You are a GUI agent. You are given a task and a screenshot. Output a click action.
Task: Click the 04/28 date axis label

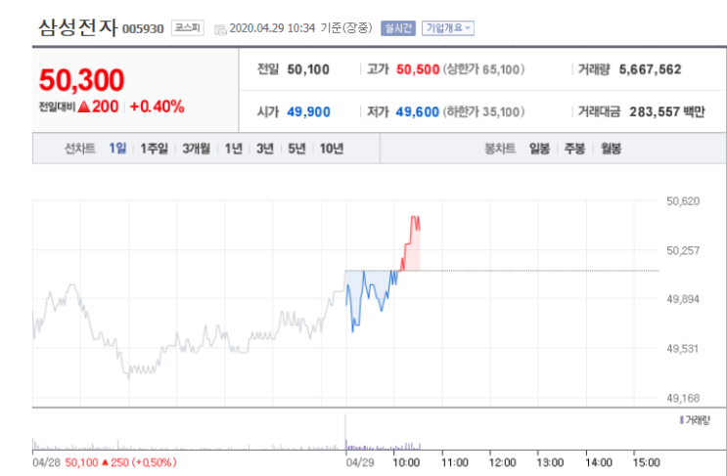tap(46, 462)
